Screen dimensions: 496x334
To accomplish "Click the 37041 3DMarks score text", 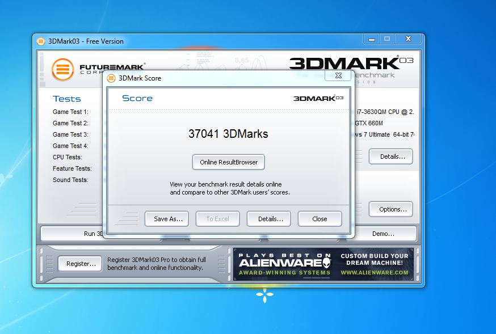I will pyautogui.click(x=228, y=134).
